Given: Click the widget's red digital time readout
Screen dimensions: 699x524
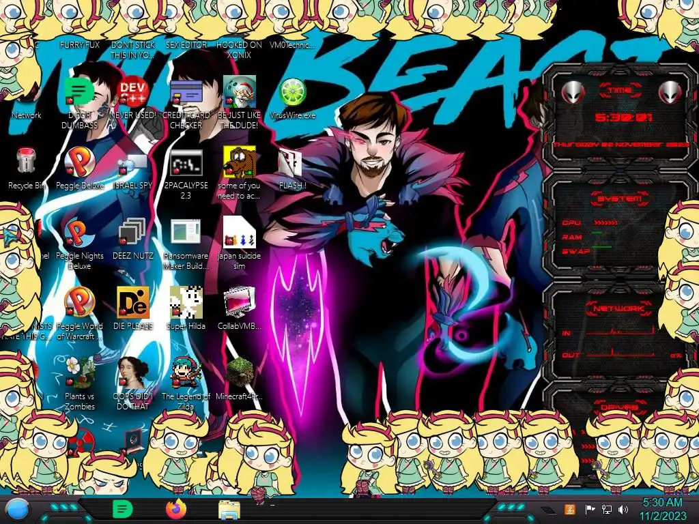Looking at the screenshot, I should pyautogui.click(x=623, y=117).
